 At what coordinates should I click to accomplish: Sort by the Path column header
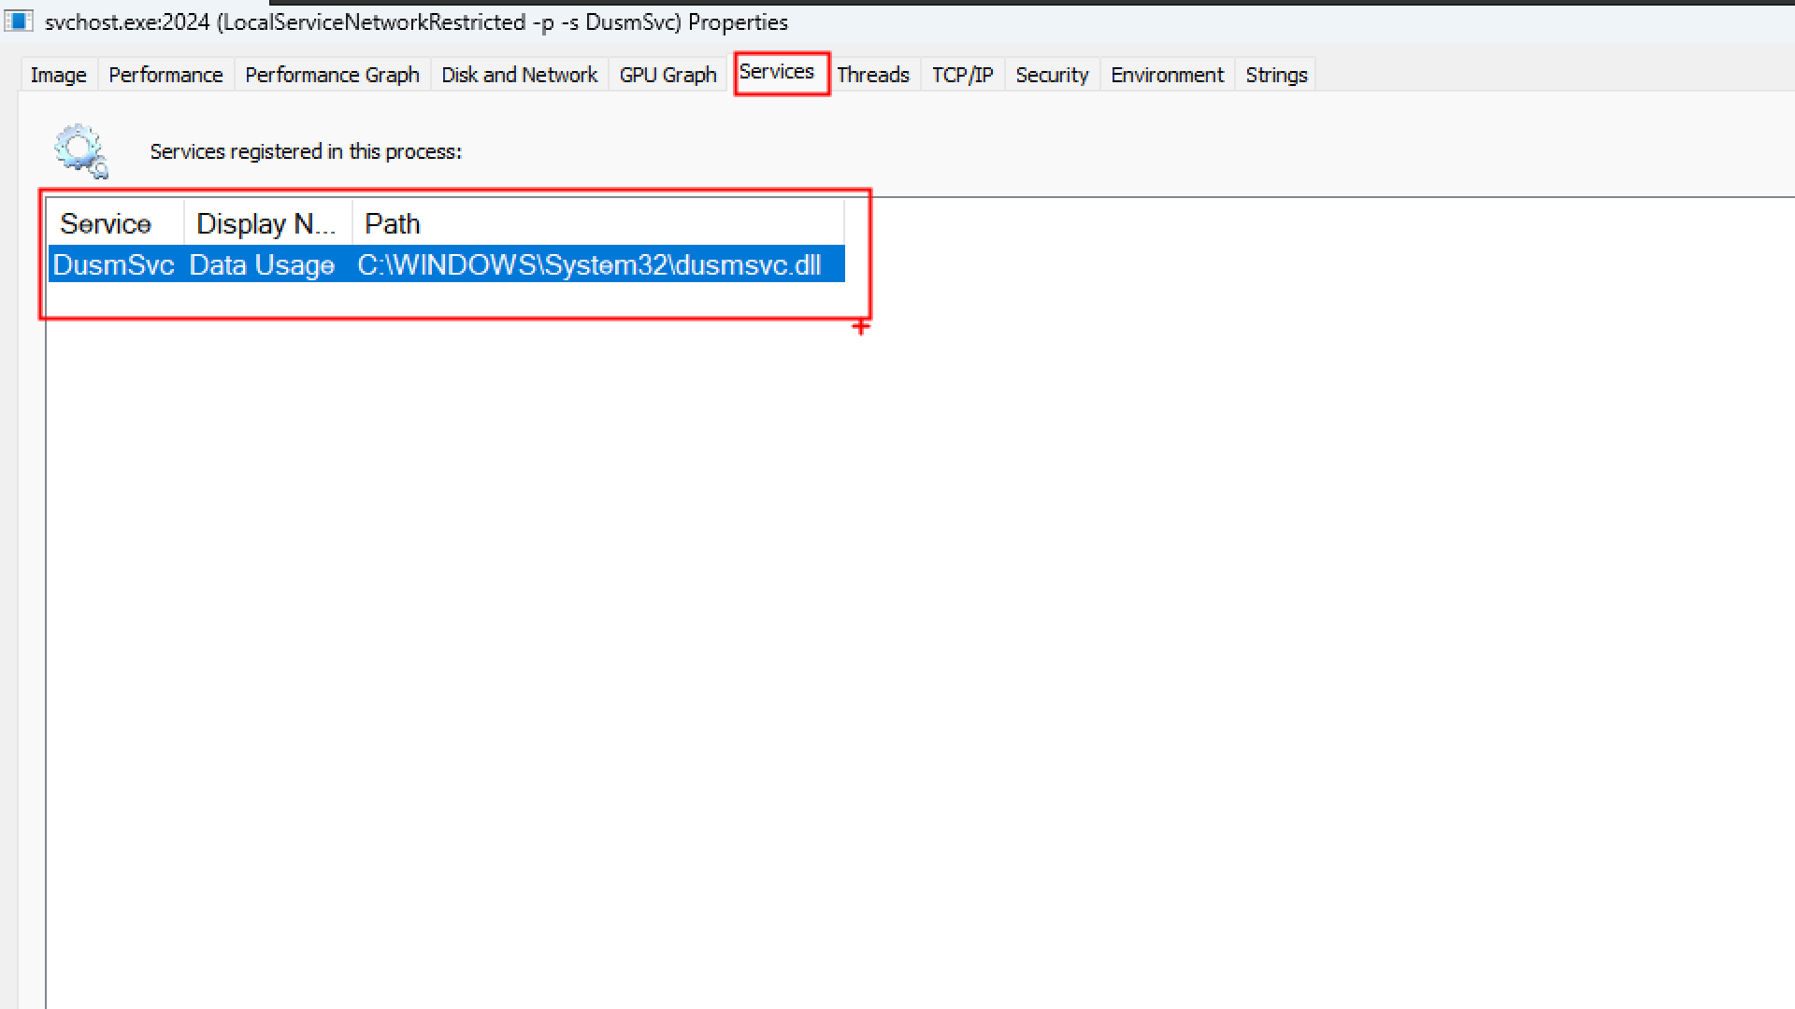[x=393, y=223]
